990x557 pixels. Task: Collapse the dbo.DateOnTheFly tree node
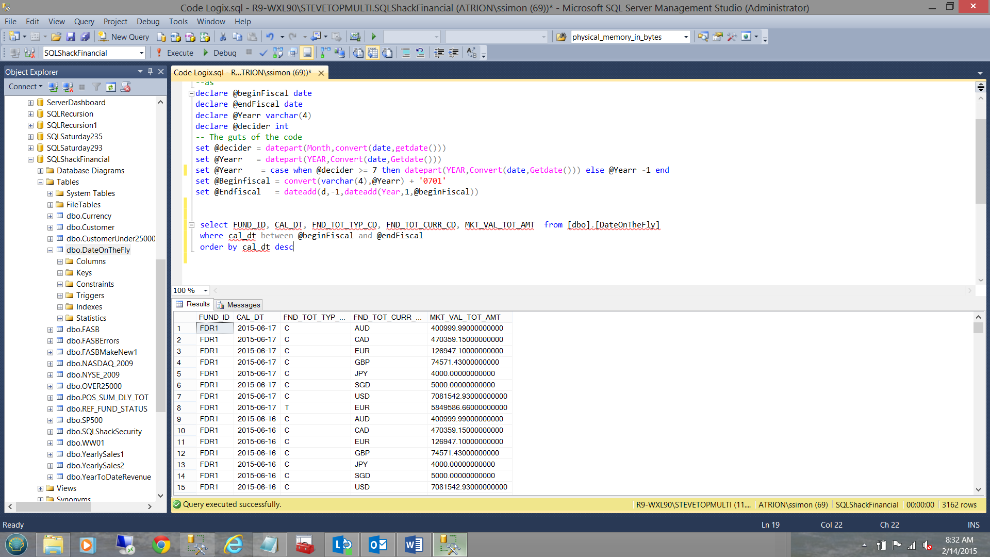click(x=50, y=250)
